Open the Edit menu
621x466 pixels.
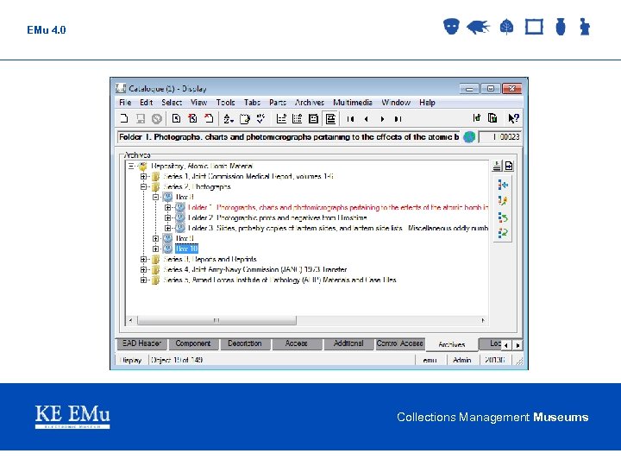coord(146,102)
